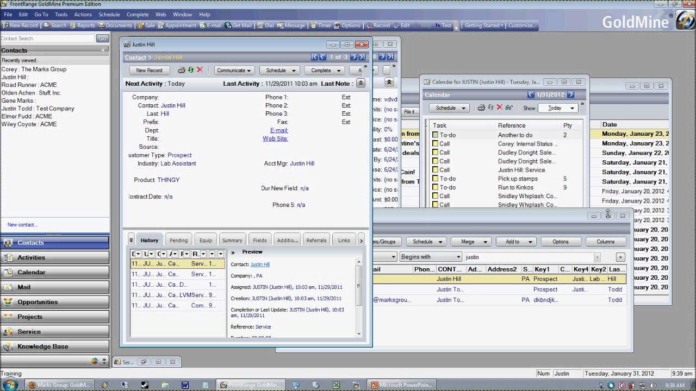
Task: Collapse the Contacts side panel
Action: pos(103,50)
